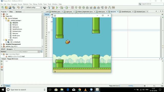Image resolution: width=164 pixels, height=92 pixels.
Task: Click the editor vertical scrollbar
Action: click(x=161, y=37)
